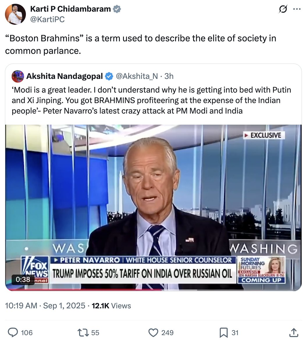
Task: Open the @Akshita_N handle link
Action: tap(137, 76)
